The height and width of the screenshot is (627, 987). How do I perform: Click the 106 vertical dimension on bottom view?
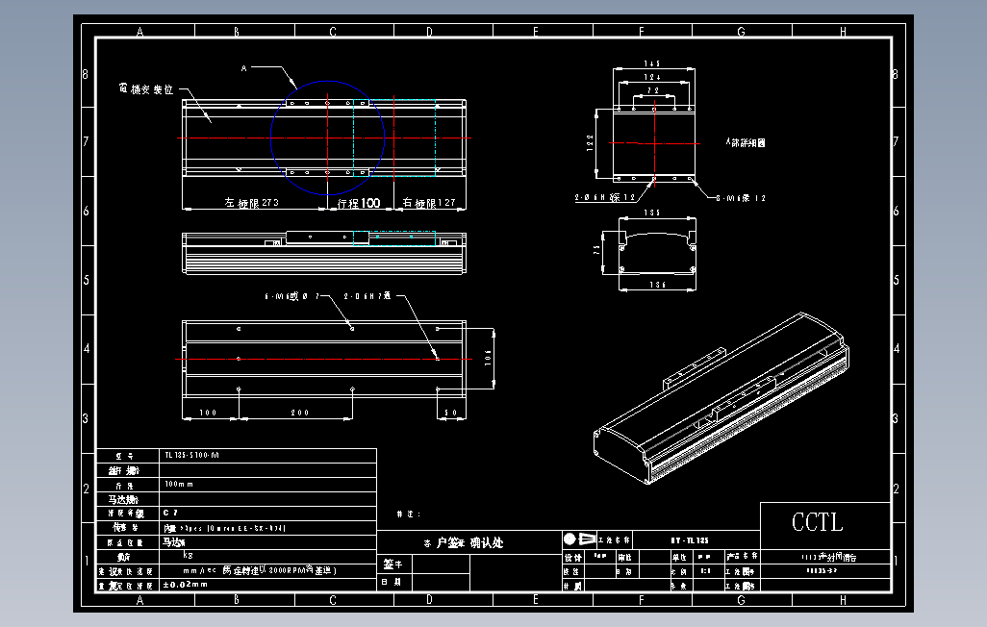pos(488,358)
